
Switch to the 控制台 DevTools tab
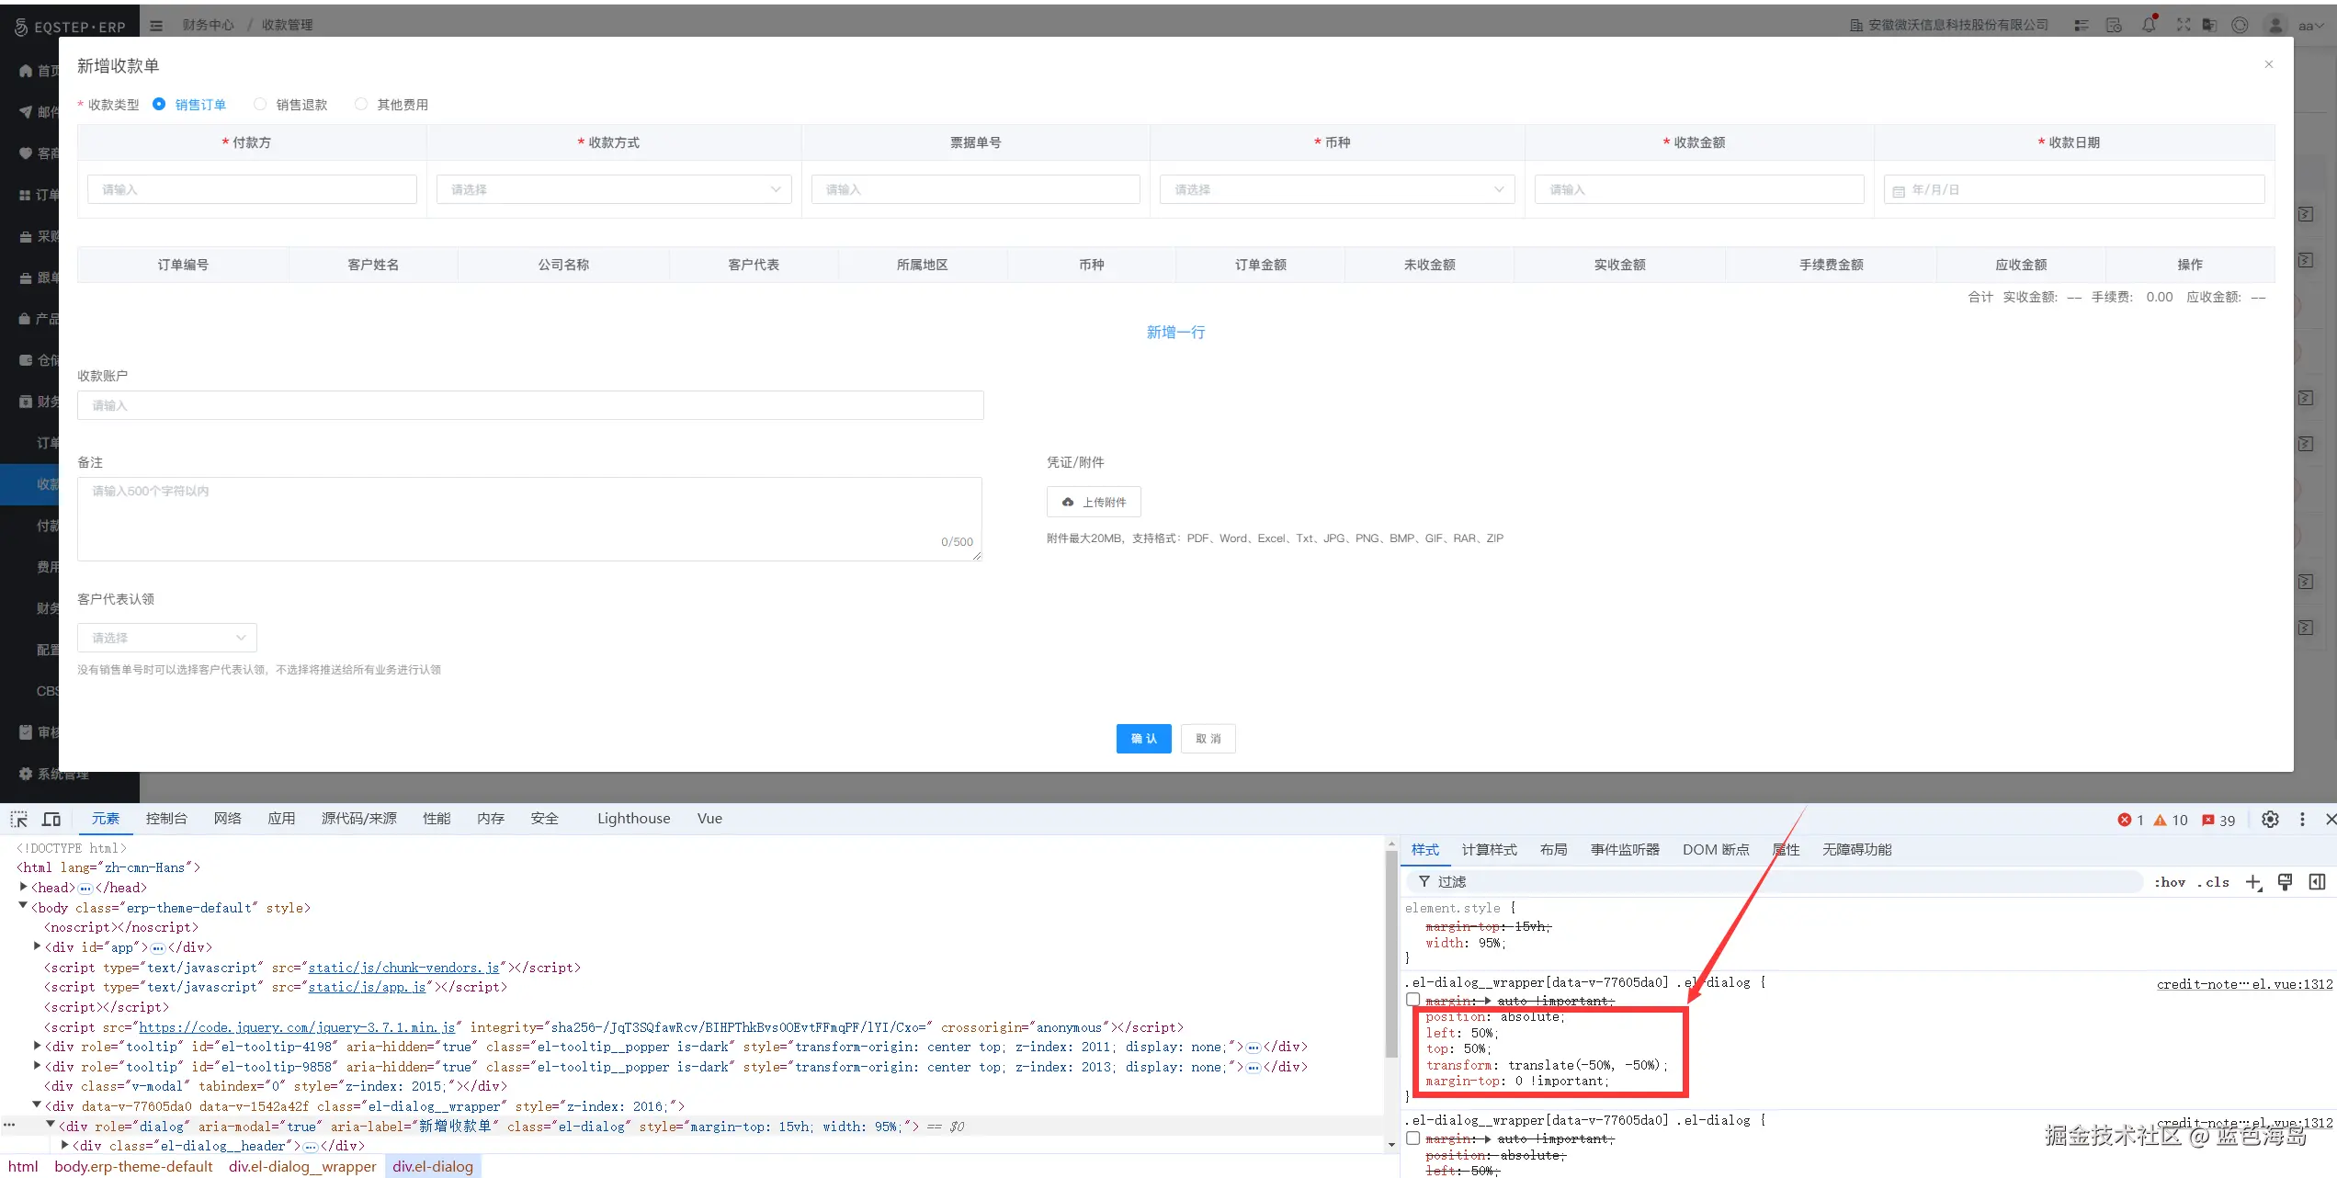166,819
